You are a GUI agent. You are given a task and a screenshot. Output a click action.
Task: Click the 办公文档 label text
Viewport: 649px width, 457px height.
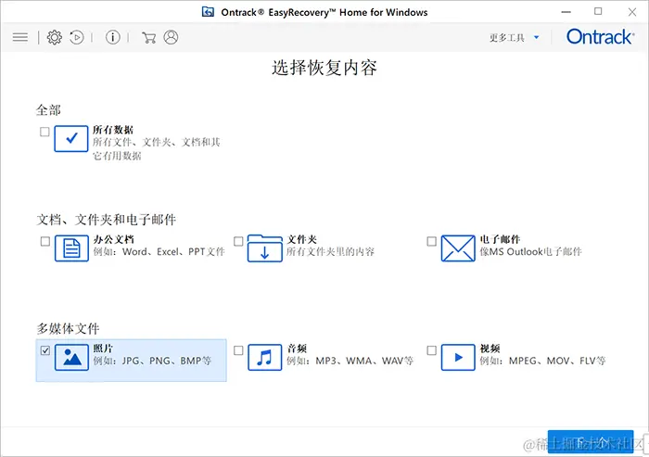[x=113, y=239]
